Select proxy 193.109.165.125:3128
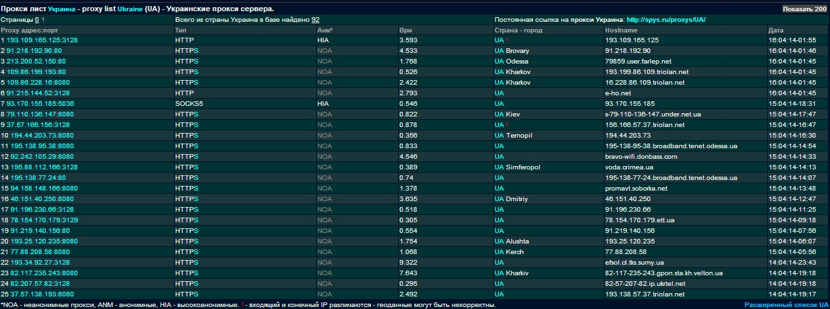Image resolution: width=830 pixels, height=309 pixels. pyautogui.click(x=42, y=40)
